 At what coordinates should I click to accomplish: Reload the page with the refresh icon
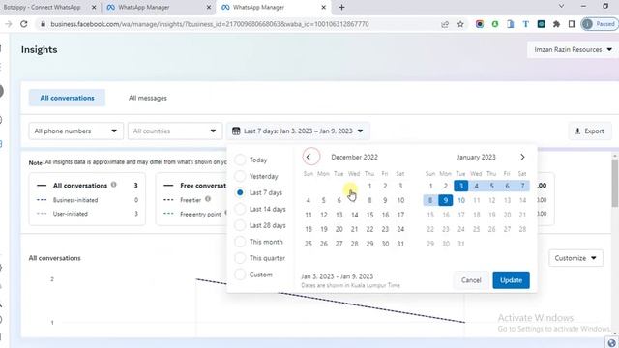23,24
